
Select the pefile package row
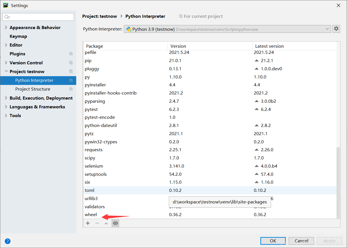210,52
